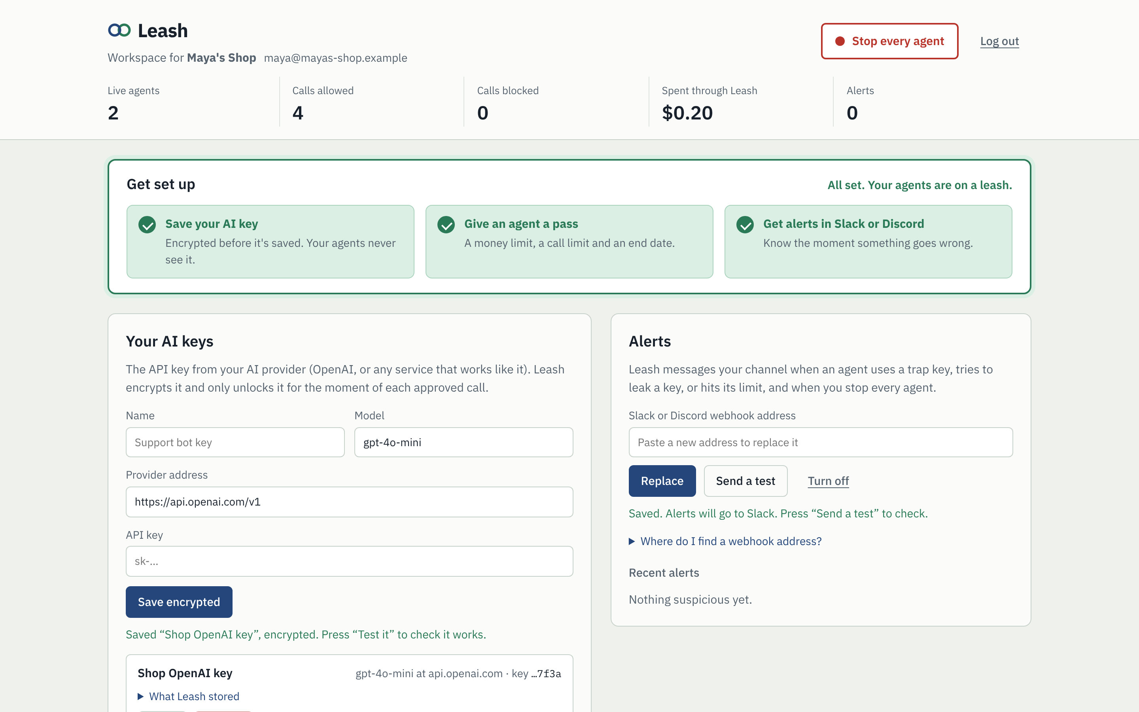Click the Recent alerts heading
Screen dimensions: 1139x712
664,573
